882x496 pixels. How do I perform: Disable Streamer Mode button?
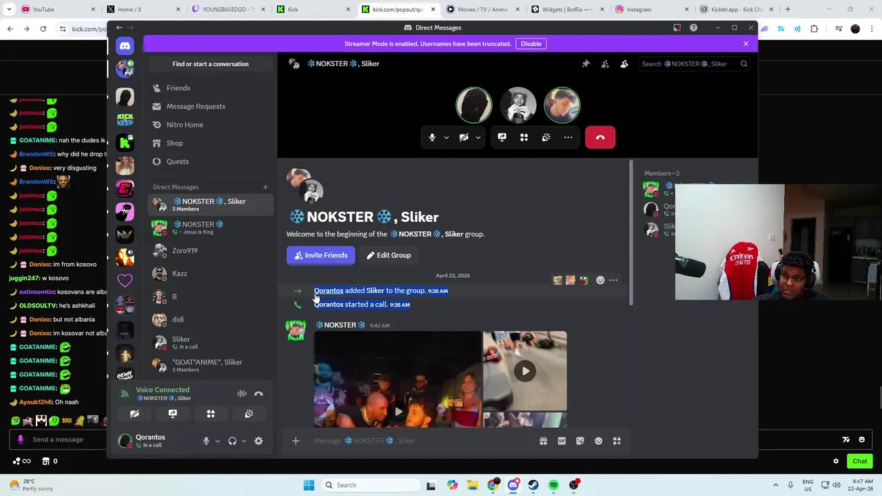[x=531, y=43]
